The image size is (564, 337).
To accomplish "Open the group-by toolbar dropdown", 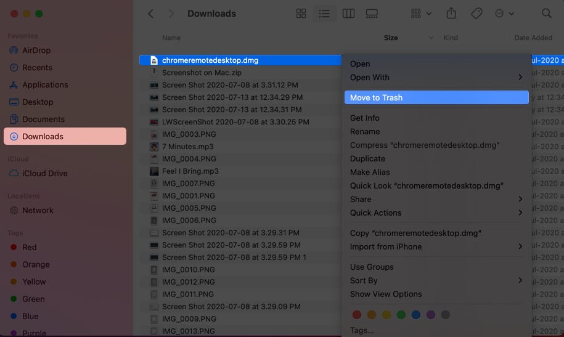I will pyautogui.click(x=421, y=14).
